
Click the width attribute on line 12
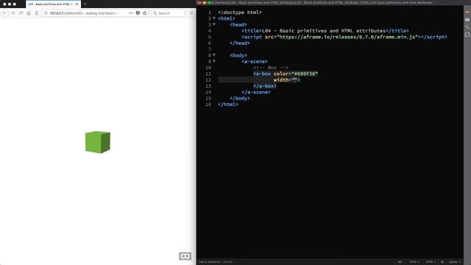281,80
